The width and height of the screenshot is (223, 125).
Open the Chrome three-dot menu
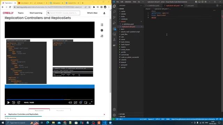[x=109, y=7]
